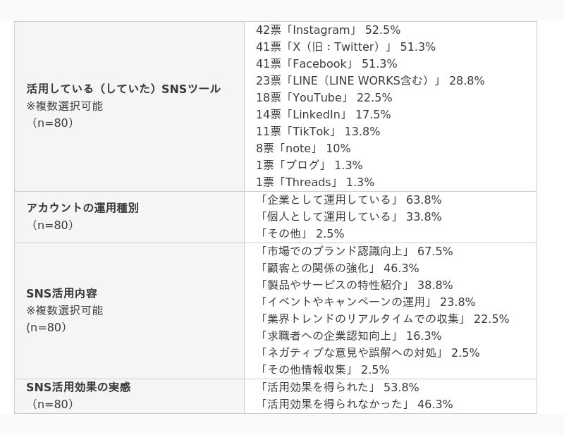
Task: Select the note 10% line
Action: 303,148
